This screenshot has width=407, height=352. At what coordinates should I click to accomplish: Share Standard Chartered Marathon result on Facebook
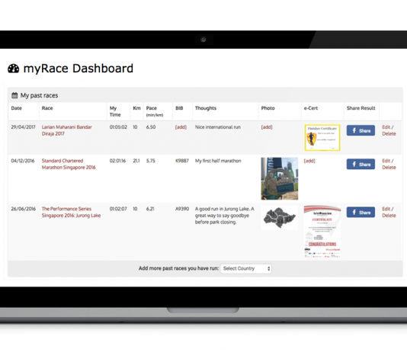click(x=361, y=165)
